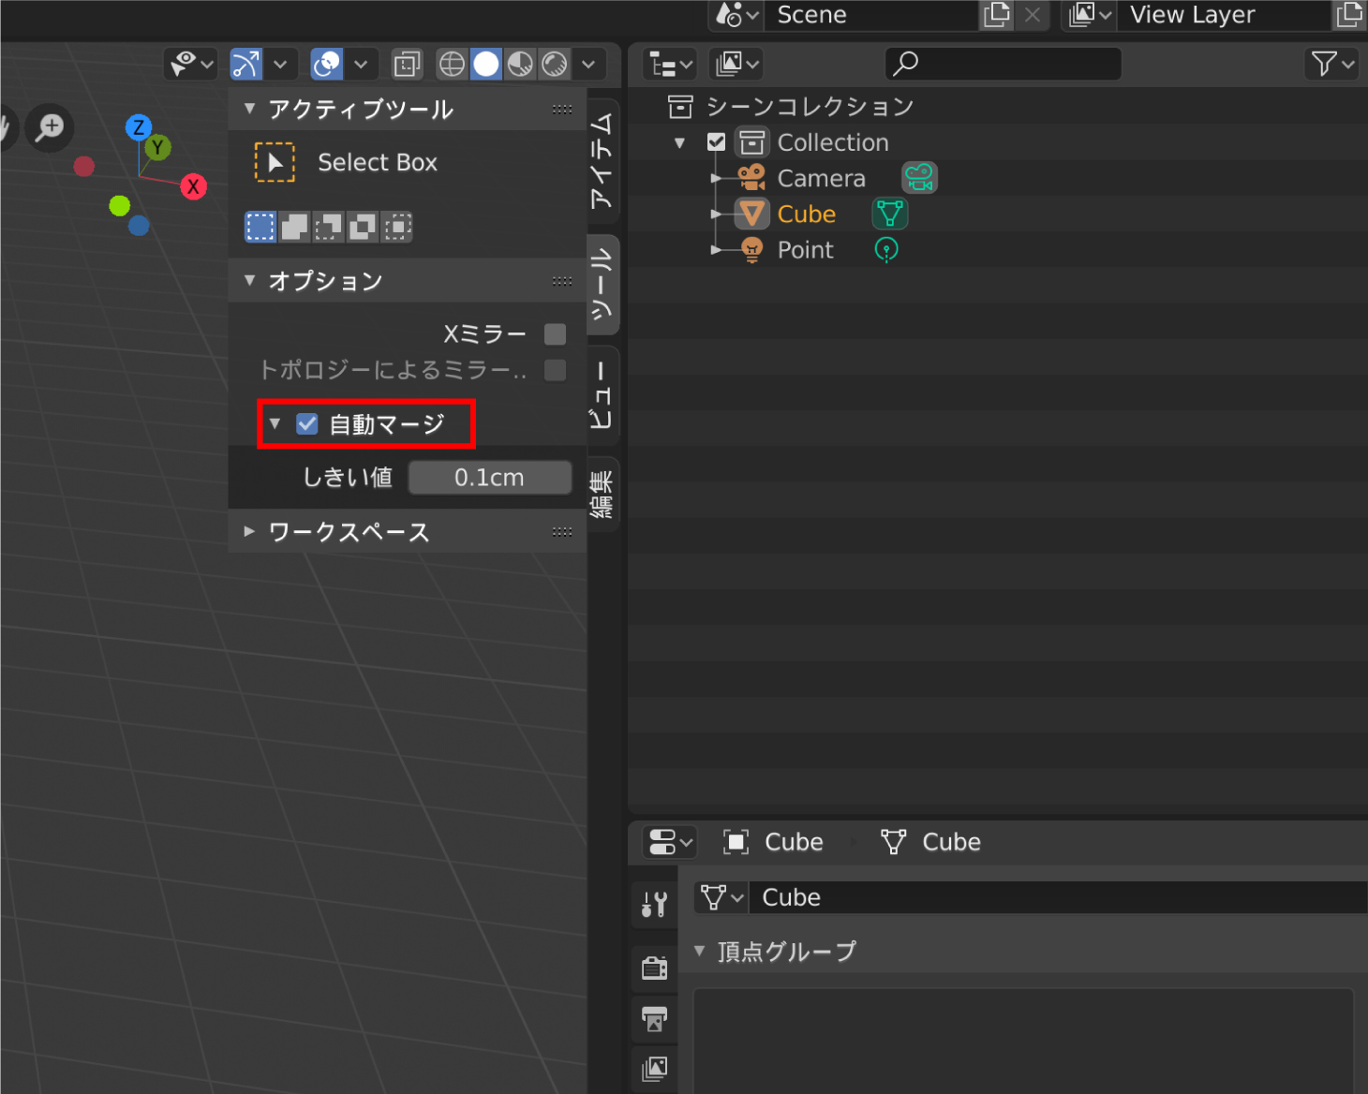Click the outliner search field
The width and height of the screenshot is (1368, 1094).
1003,64
